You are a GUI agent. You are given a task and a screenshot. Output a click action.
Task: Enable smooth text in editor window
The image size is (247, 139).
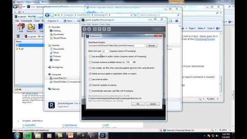click(x=90, y=56)
